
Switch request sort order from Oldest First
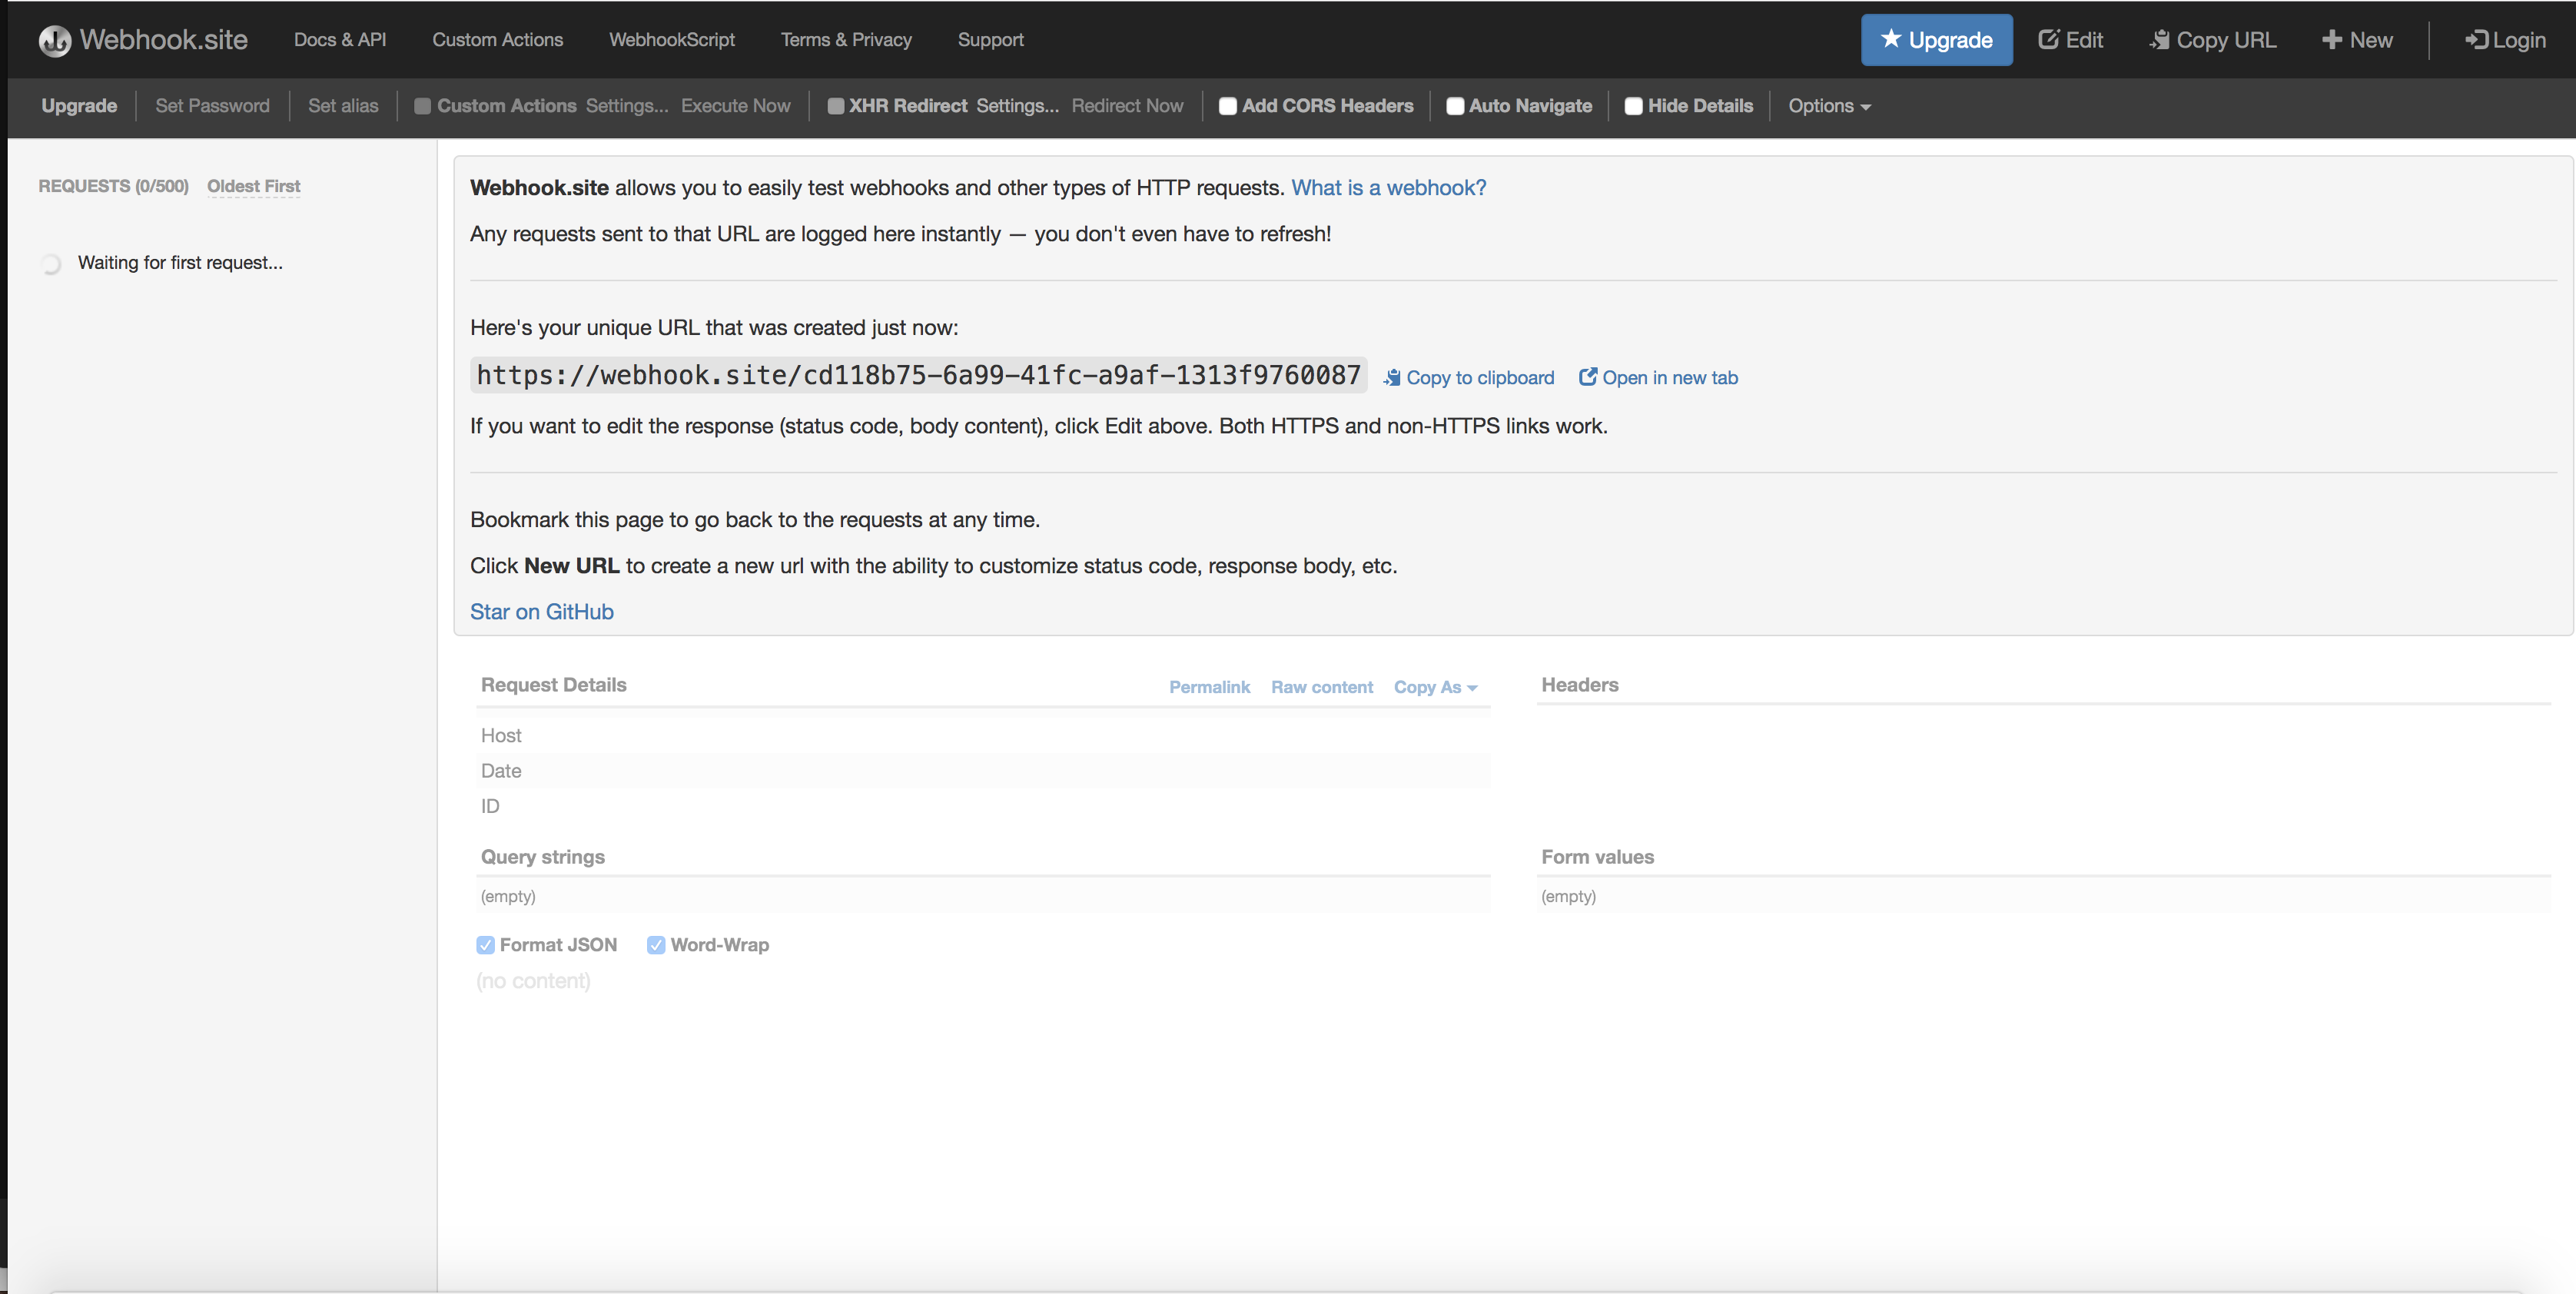click(253, 186)
